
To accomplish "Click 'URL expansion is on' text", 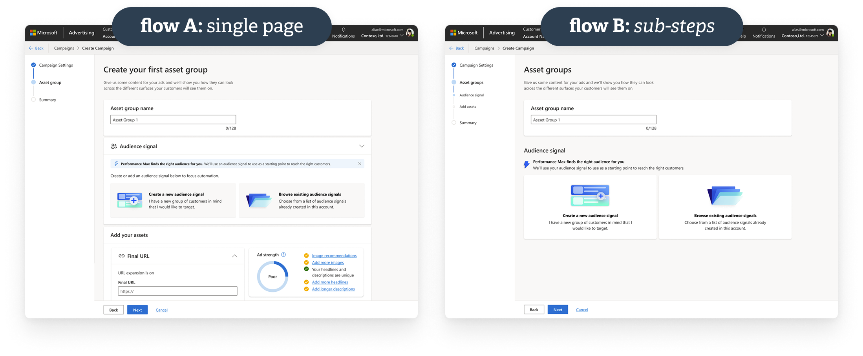I will pyautogui.click(x=136, y=273).
